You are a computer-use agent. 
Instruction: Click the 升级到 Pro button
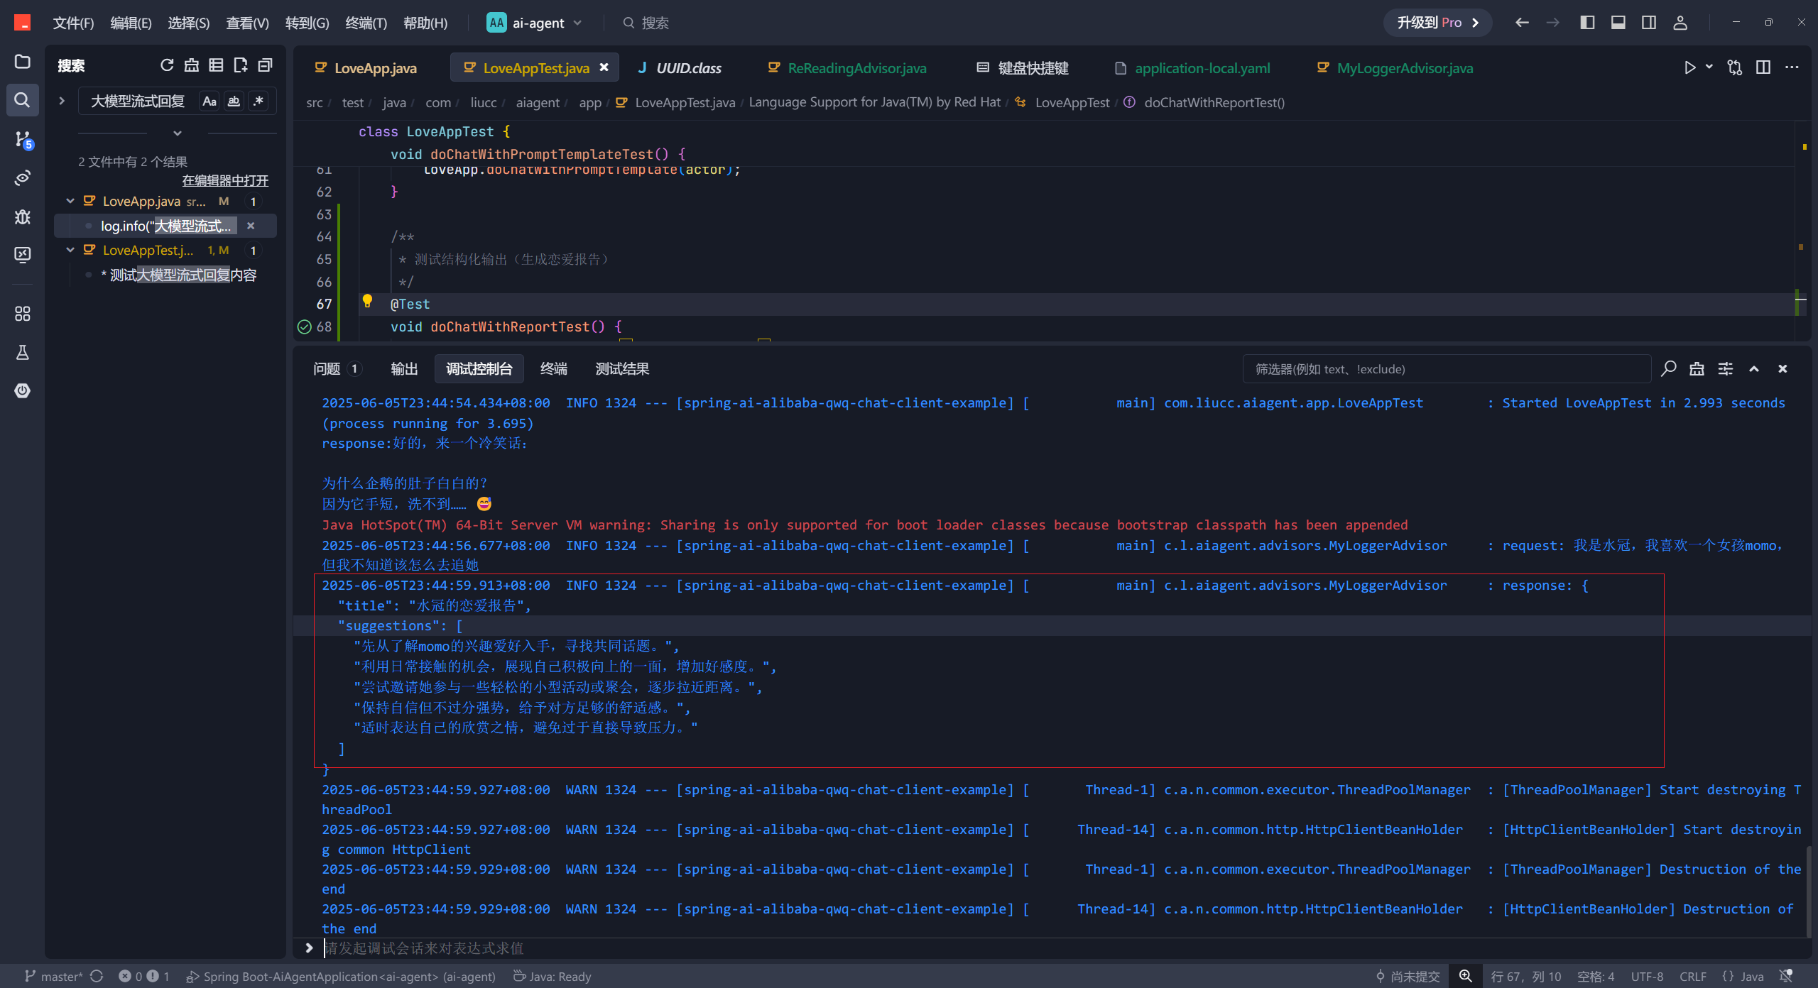pyautogui.click(x=1437, y=23)
